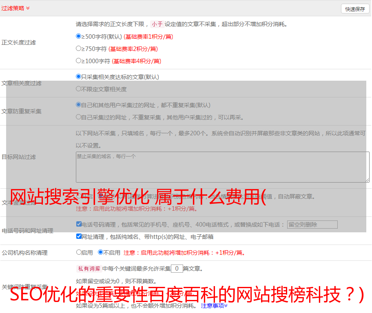Click the 快速保存 button
Image resolution: width=372 pixels, height=313 pixels.
(355, 9)
